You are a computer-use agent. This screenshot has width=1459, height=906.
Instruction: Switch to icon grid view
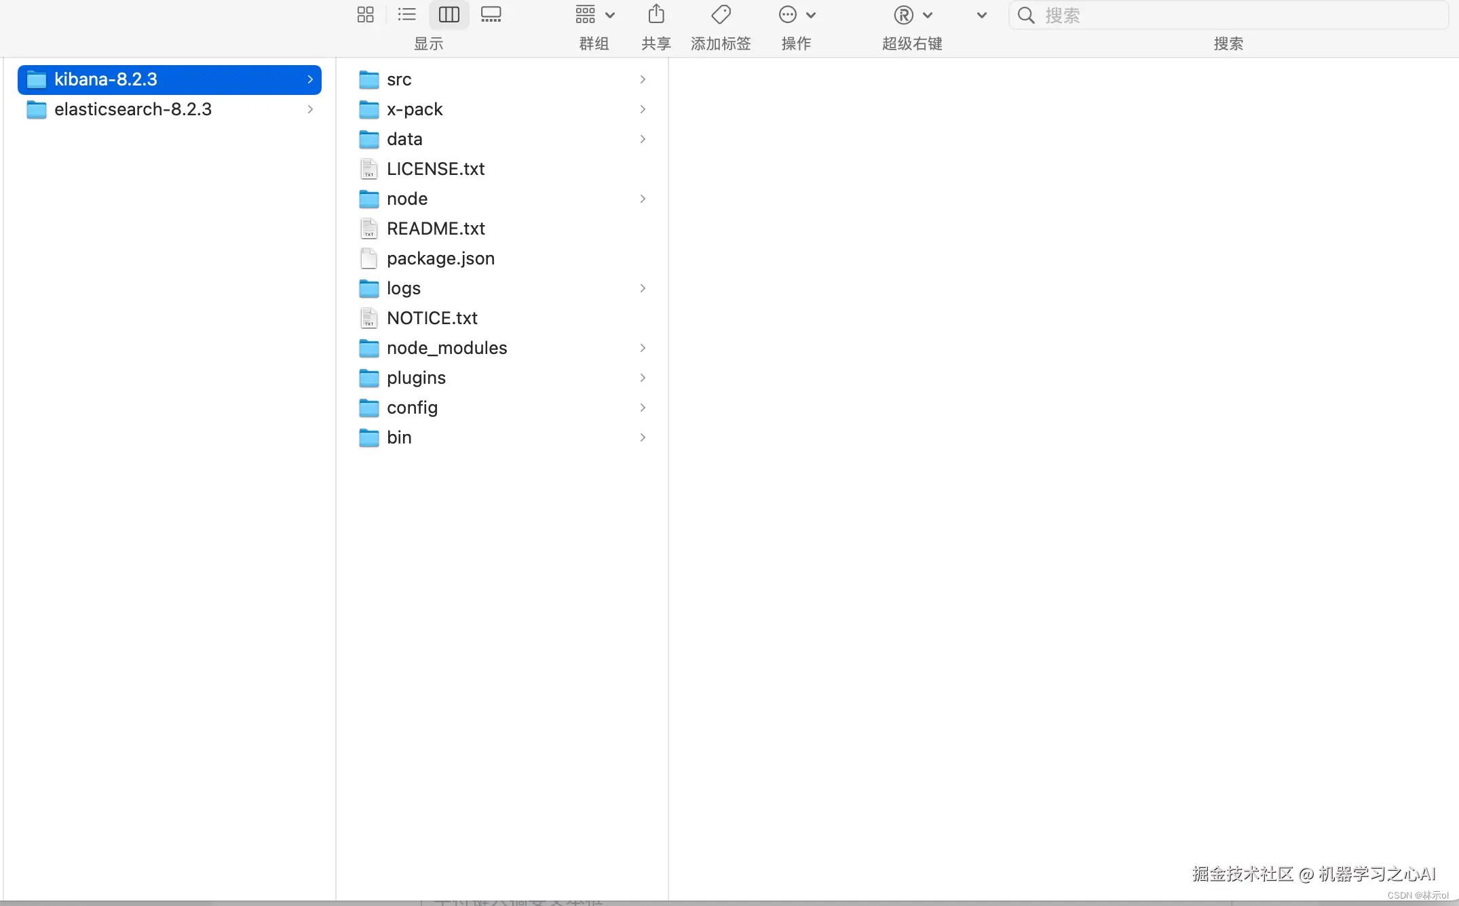click(365, 14)
